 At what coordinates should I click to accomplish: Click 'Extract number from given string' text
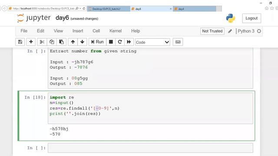pyautogui.click(x=93, y=51)
